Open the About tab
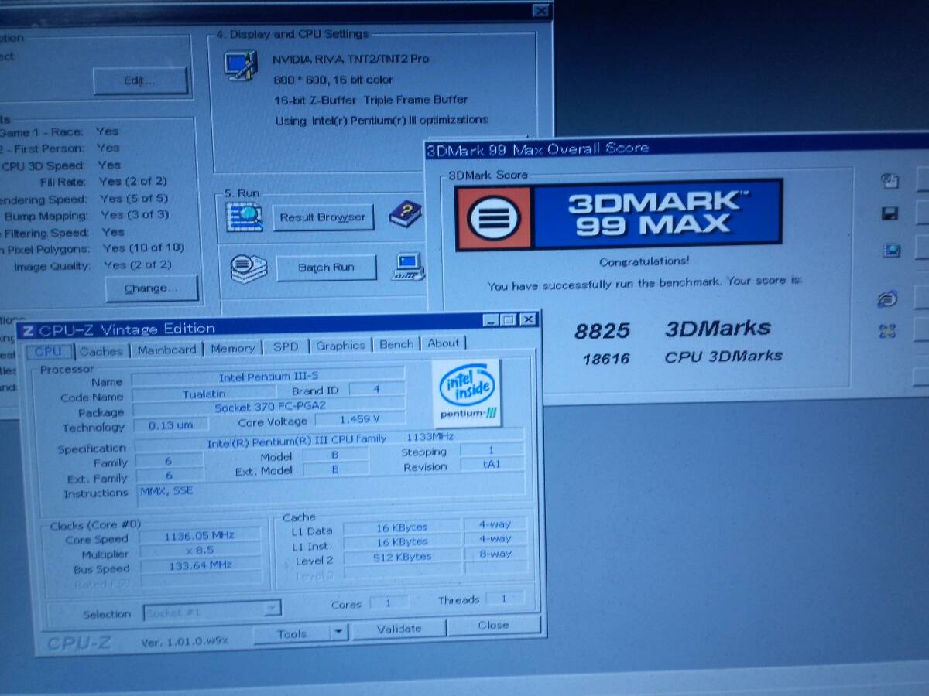 click(444, 343)
